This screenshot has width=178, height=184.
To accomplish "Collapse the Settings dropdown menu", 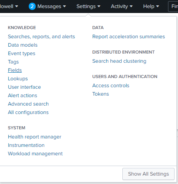I will pyautogui.click(x=88, y=7).
